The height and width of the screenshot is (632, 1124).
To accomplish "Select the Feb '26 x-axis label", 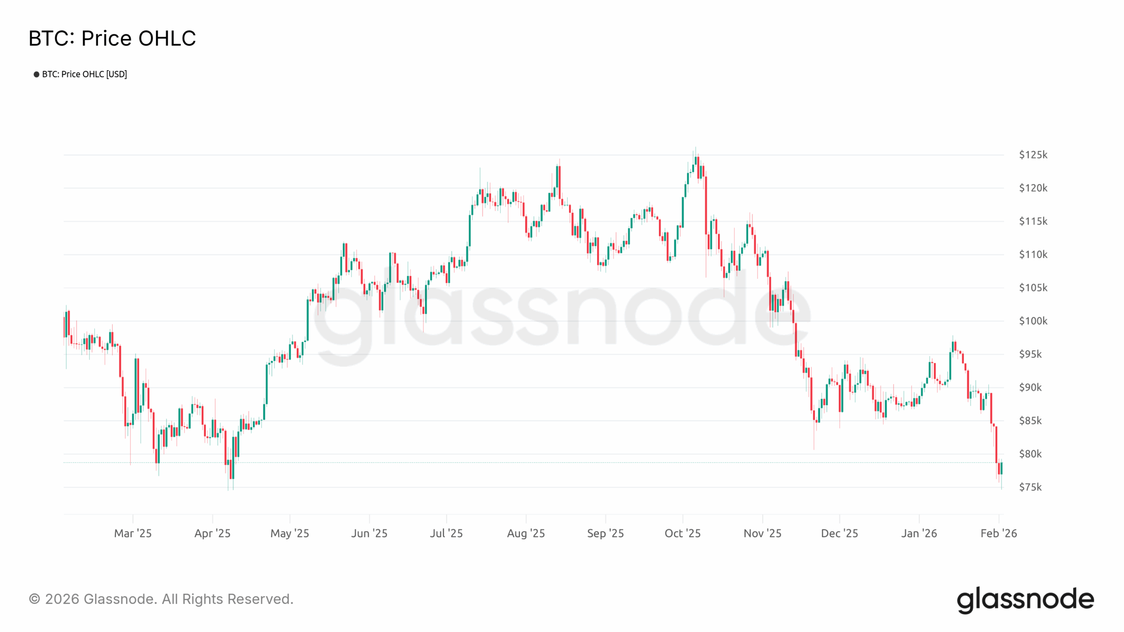I will coord(998,533).
